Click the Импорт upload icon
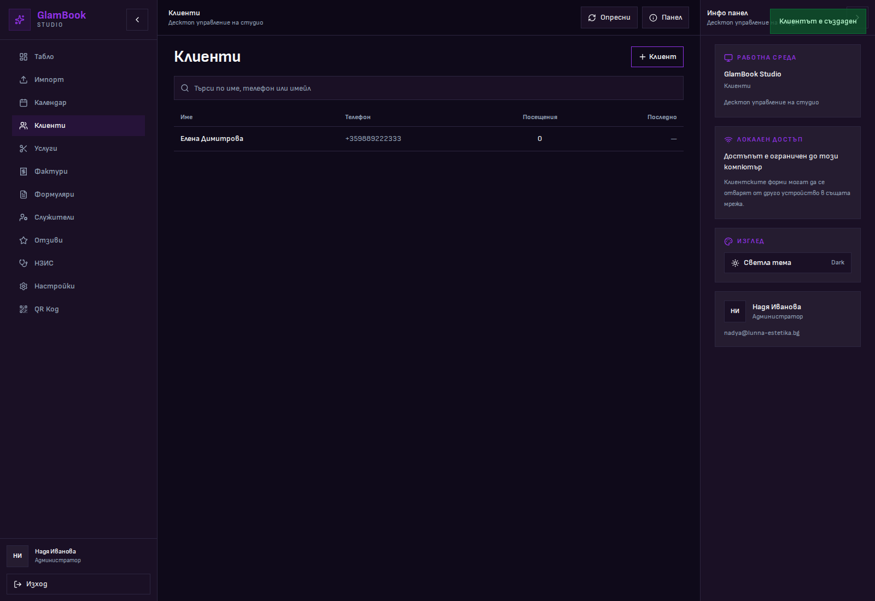 [24, 80]
